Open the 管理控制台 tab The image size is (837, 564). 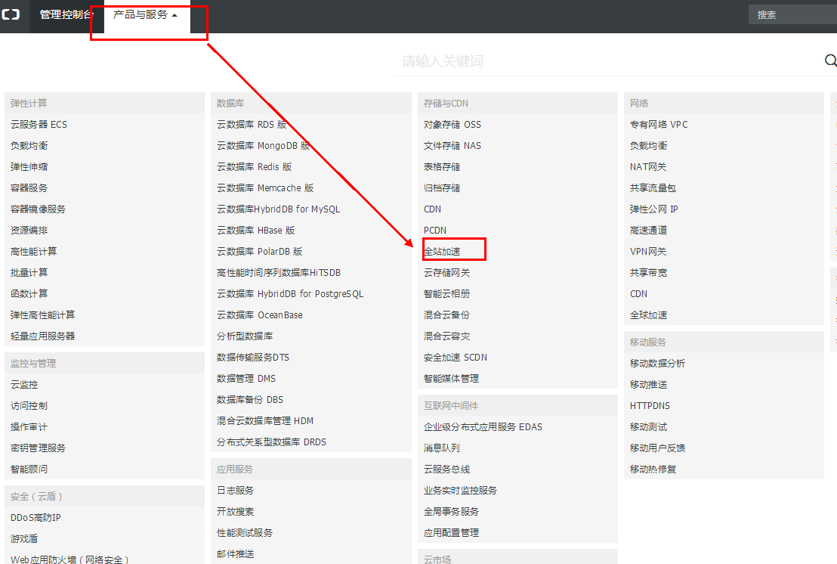pos(66,15)
